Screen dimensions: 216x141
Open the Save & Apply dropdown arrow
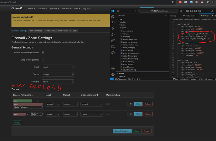tap(130, 131)
